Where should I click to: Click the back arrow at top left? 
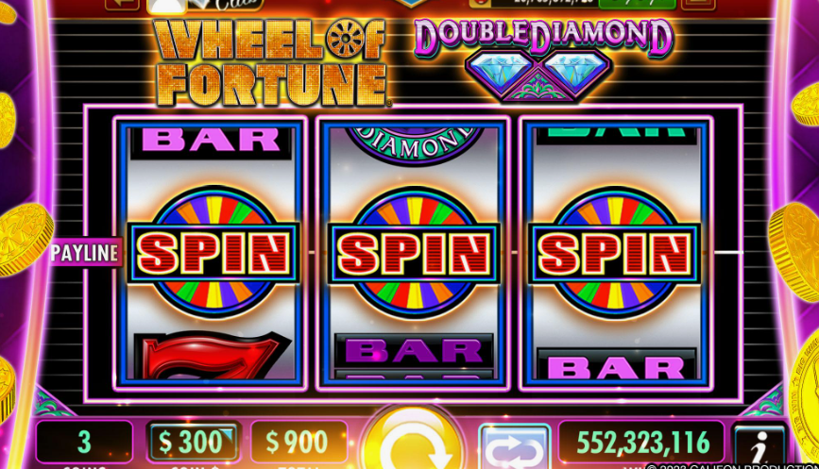pos(122,5)
